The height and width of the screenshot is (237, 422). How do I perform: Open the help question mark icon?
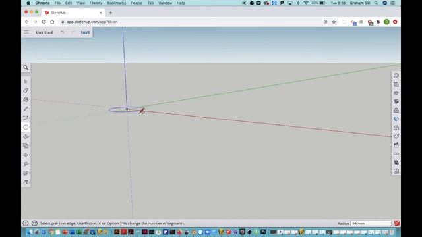(x=26, y=223)
